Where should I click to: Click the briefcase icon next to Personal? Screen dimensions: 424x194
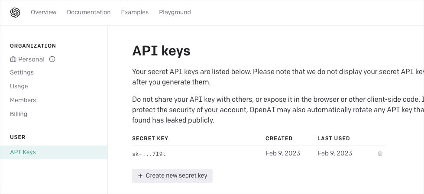tap(13, 59)
